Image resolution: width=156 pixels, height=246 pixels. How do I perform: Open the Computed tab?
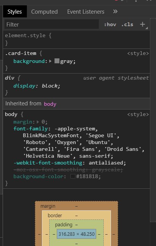coord(44,12)
